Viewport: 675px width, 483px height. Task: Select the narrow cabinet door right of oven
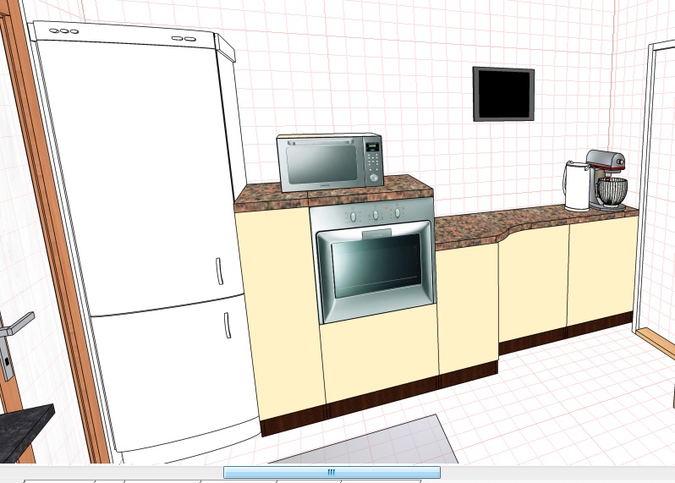pos(468,308)
